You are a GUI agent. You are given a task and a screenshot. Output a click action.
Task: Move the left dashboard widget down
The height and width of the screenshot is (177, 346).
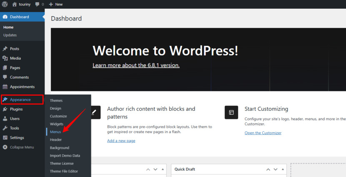pyautogui.click(x=155, y=169)
